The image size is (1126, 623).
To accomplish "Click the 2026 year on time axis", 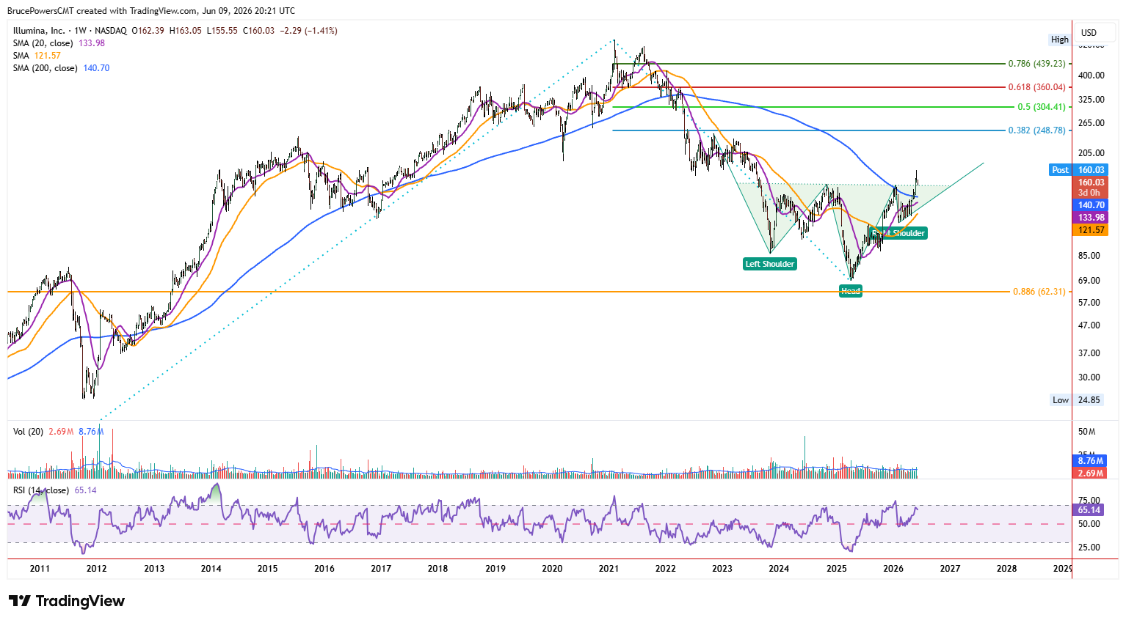I will [x=893, y=569].
